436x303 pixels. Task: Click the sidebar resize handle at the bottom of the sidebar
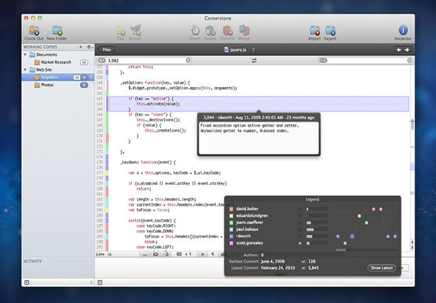pyautogui.click(x=91, y=282)
